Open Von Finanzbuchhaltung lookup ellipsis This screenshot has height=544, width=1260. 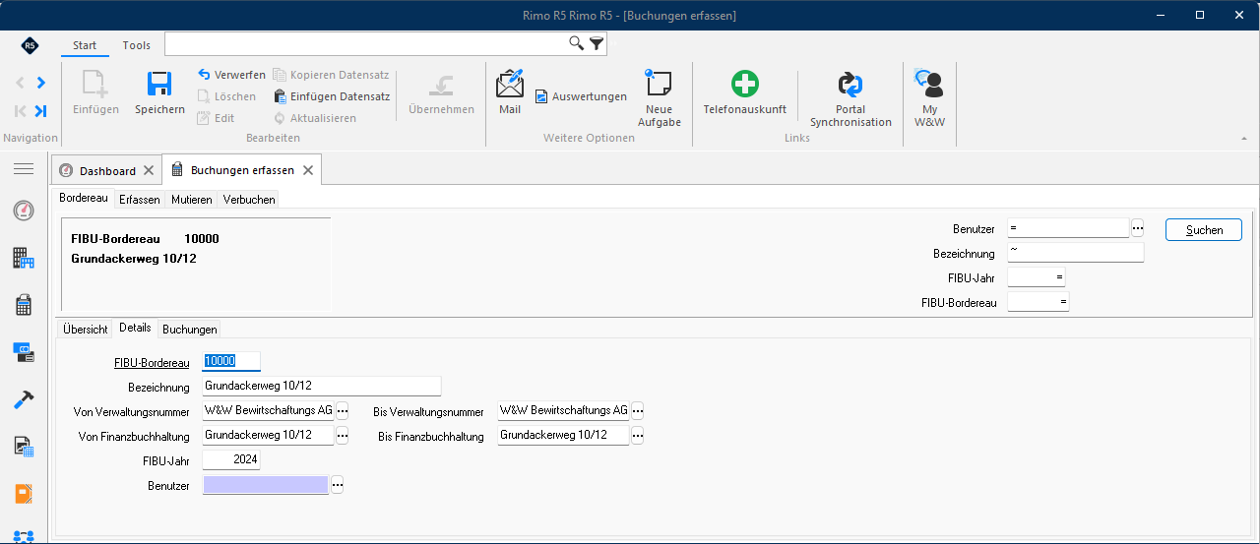pos(343,435)
